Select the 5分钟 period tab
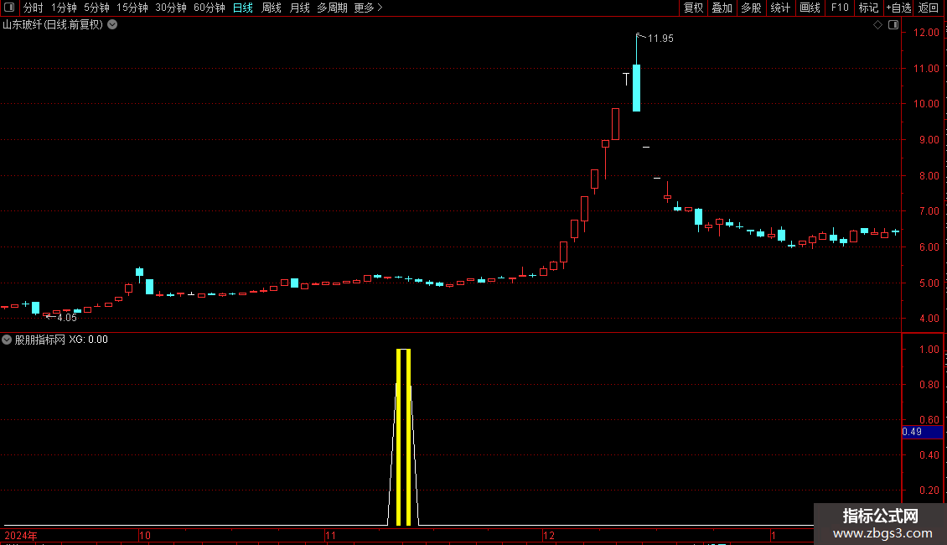Viewport: 947px width, 545px height. click(x=96, y=8)
